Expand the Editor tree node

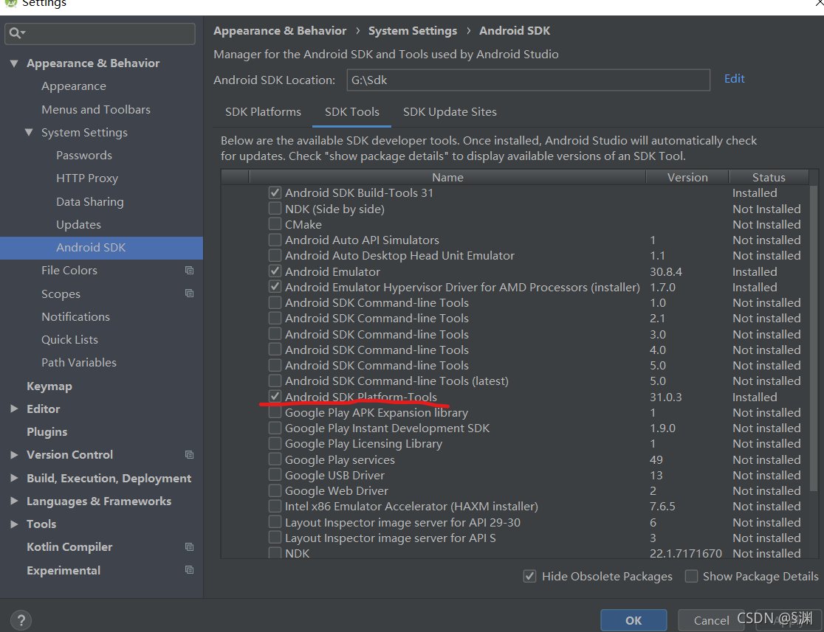[x=14, y=409]
